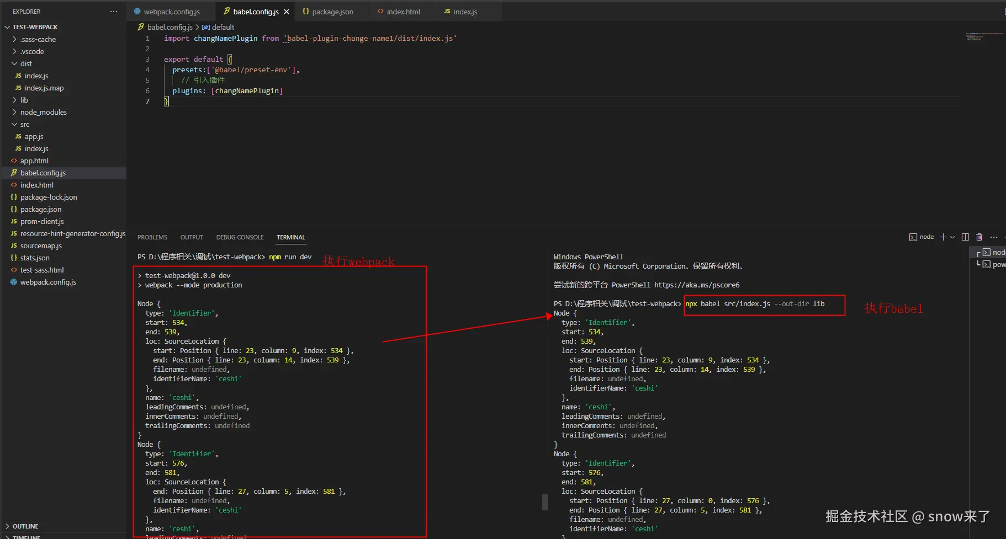Click Babel icon of babel.config.js in explorer

click(14, 173)
